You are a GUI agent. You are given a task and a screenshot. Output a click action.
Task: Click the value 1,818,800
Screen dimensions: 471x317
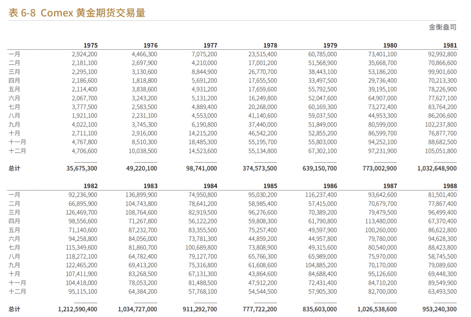[144, 81]
